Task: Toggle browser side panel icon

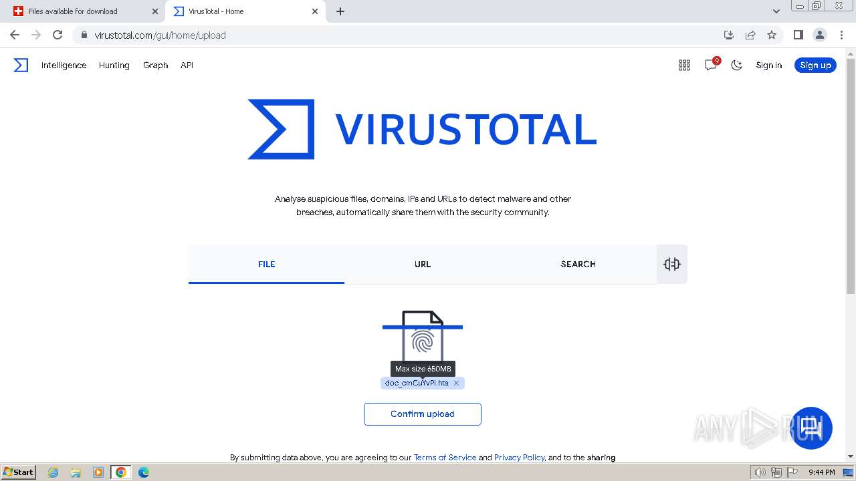Action: pyautogui.click(x=798, y=35)
